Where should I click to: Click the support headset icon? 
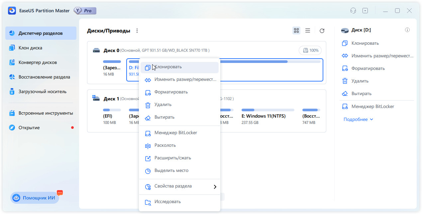pyautogui.click(x=353, y=11)
